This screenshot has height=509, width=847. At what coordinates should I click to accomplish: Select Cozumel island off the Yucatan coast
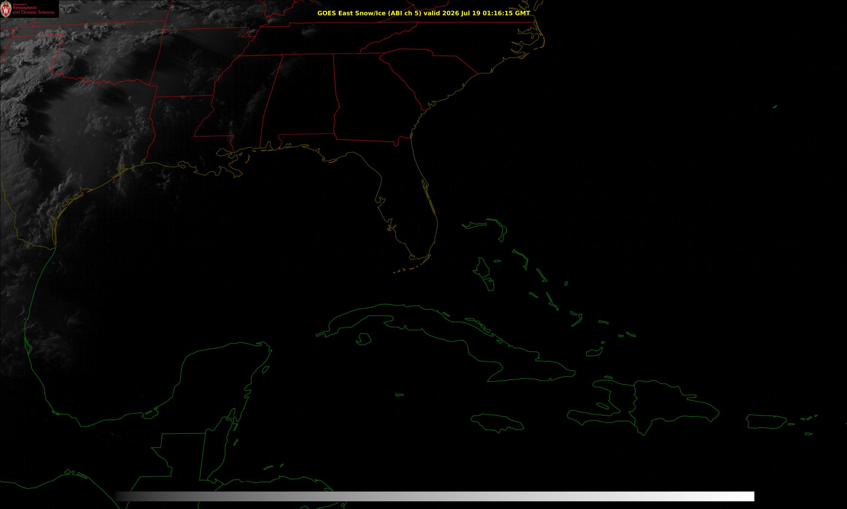(x=266, y=370)
